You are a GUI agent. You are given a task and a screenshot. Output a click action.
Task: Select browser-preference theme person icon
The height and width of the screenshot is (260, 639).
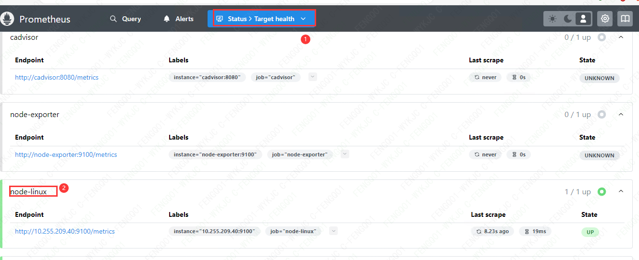pyautogui.click(x=583, y=19)
